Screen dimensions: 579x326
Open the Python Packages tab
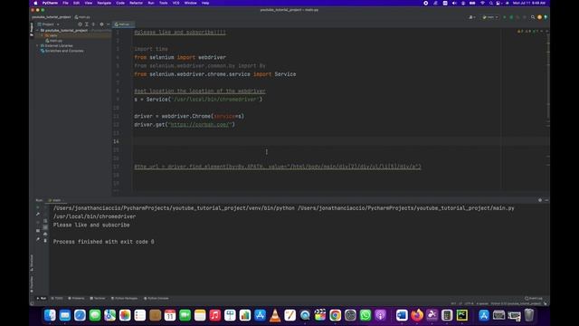coord(125,298)
